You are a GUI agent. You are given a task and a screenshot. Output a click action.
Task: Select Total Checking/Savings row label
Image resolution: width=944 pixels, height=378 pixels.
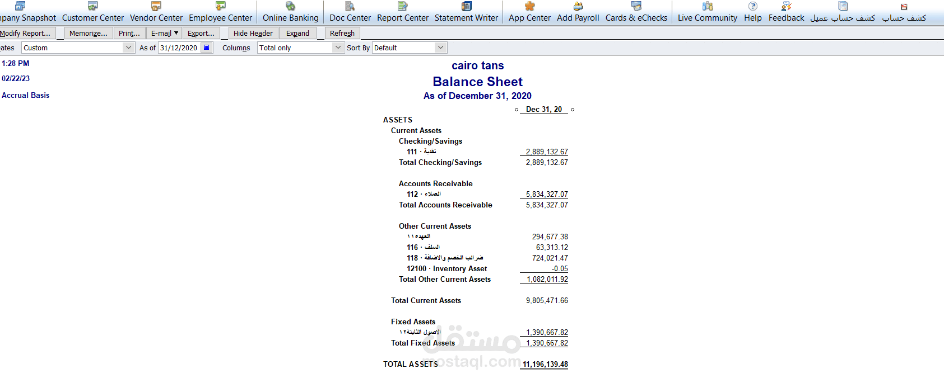point(440,163)
